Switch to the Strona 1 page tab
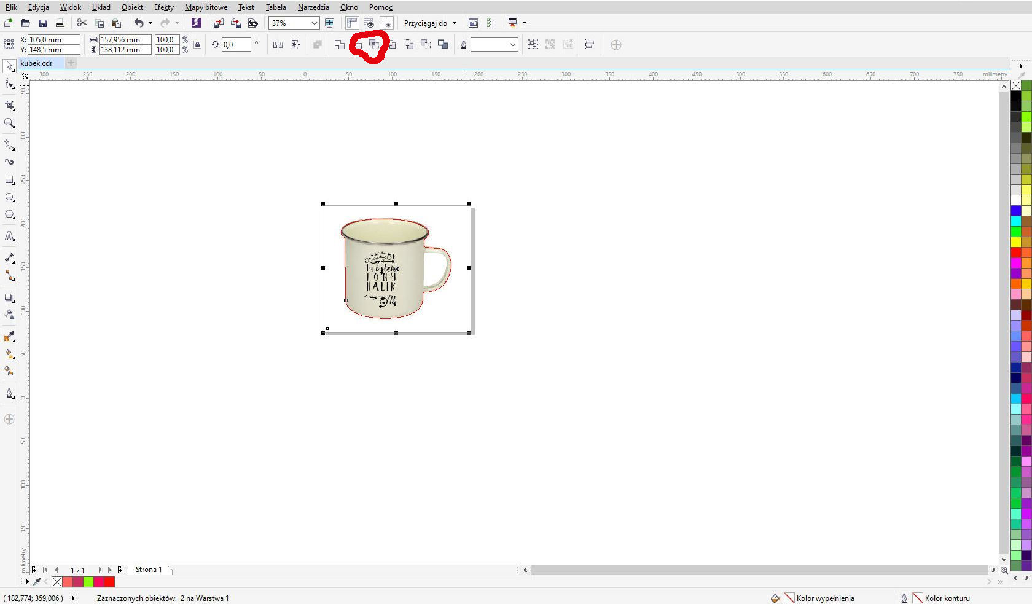The height and width of the screenshot is (604, 1032). point(149,570)
